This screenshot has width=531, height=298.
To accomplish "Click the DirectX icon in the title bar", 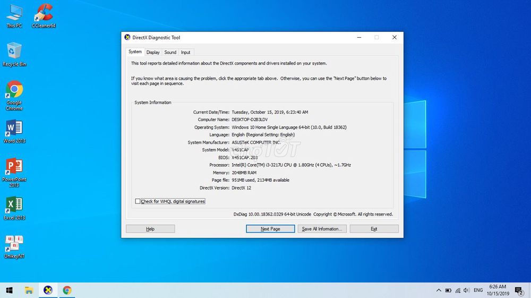I will tap(127, 37).
